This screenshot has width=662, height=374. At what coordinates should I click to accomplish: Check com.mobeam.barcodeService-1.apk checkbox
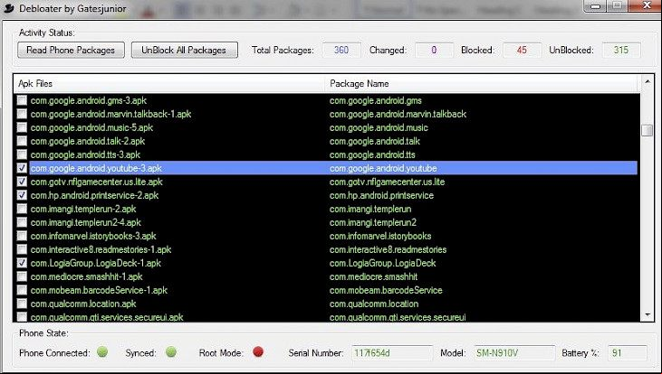coord(22,290)
